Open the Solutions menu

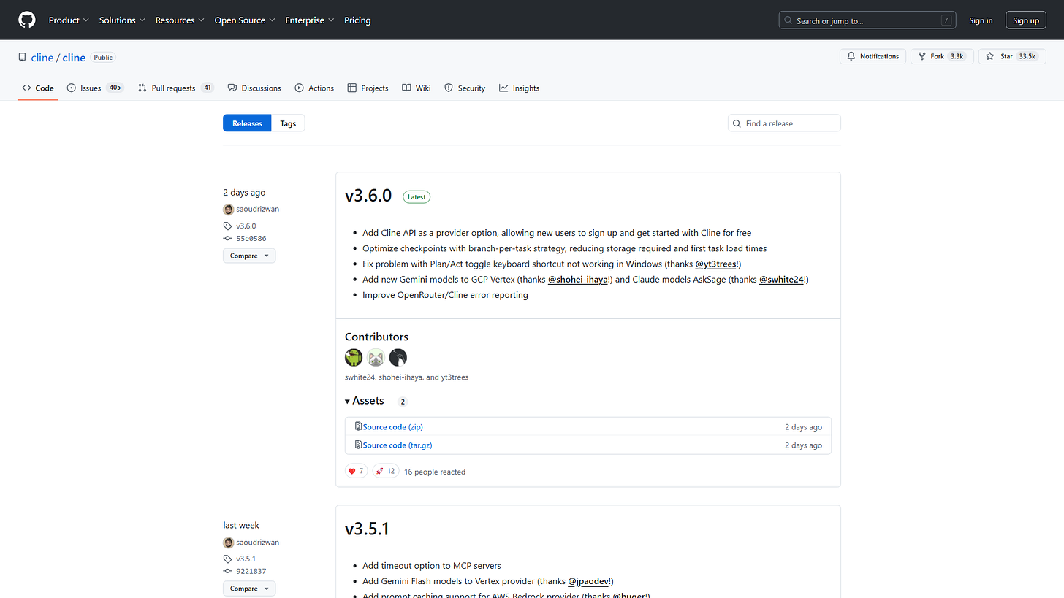pos(122,20)
